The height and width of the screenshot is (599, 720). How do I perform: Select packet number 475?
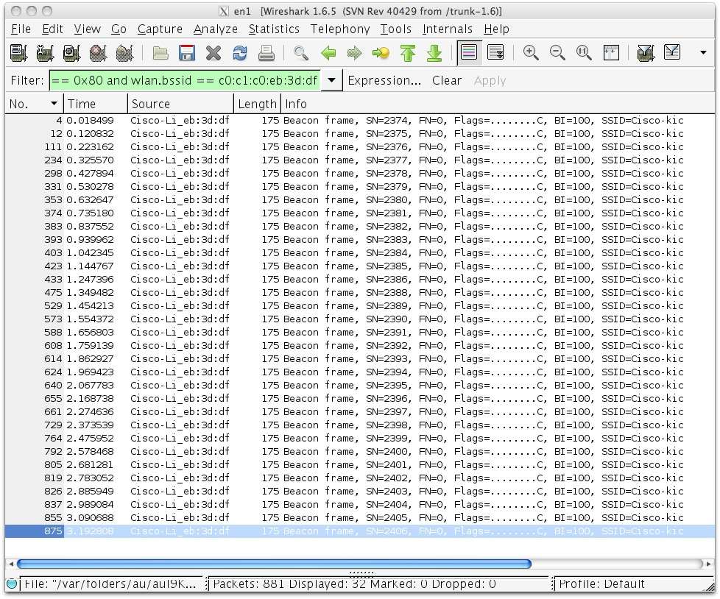(360, 292)
